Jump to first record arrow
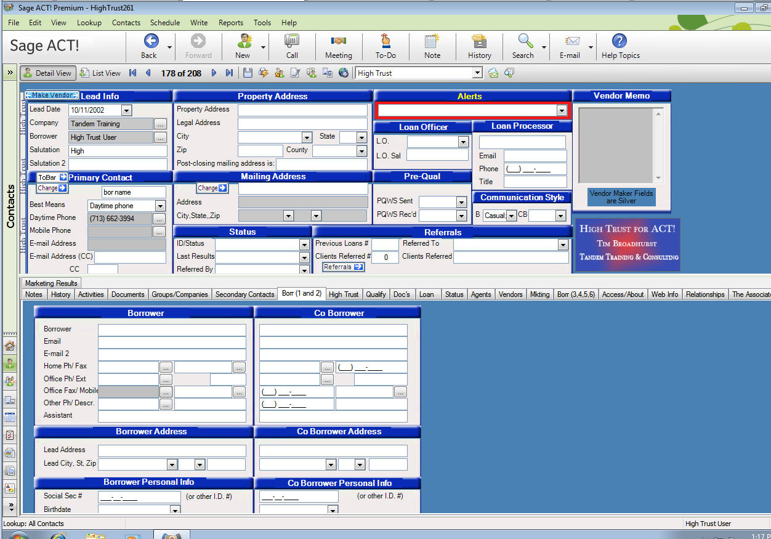This screenshot has width=771, height=539. click(133, 73)
